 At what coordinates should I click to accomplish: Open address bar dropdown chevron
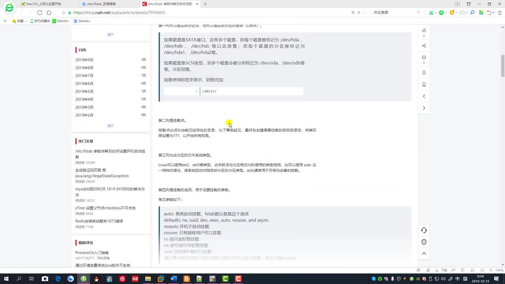[365, 13]
